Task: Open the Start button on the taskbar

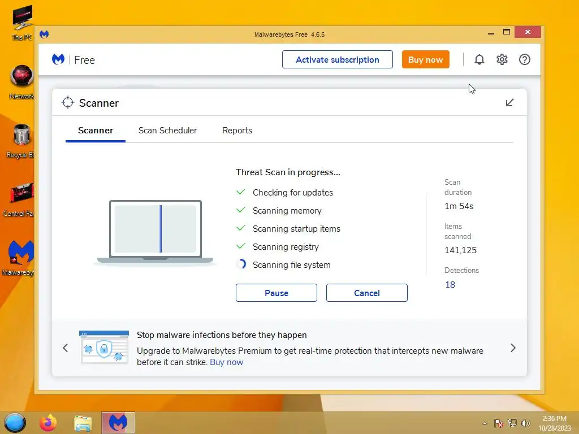Action: (x=15, y=423)
